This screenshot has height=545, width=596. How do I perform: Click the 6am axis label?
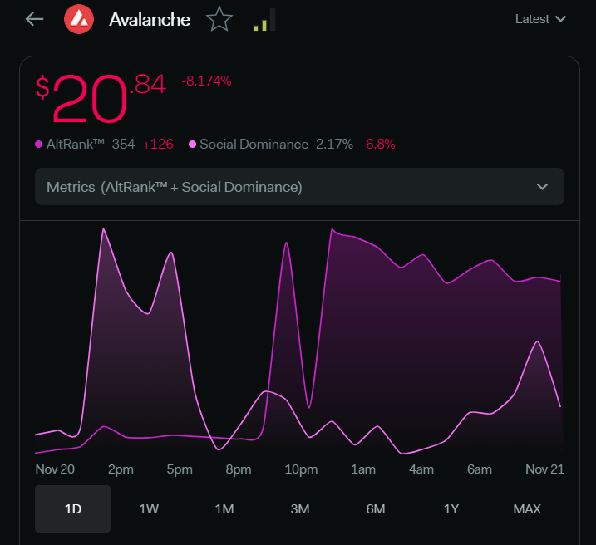pos(480,469)
